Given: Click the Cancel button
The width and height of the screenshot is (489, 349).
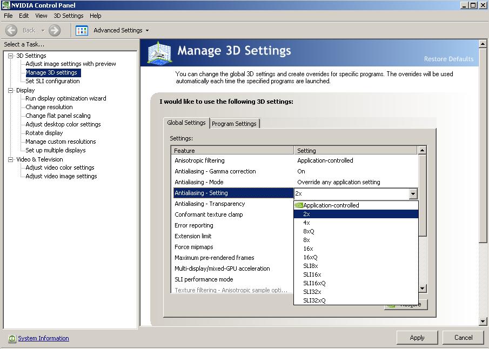Looking at the screenshot, I should (464, 338).
